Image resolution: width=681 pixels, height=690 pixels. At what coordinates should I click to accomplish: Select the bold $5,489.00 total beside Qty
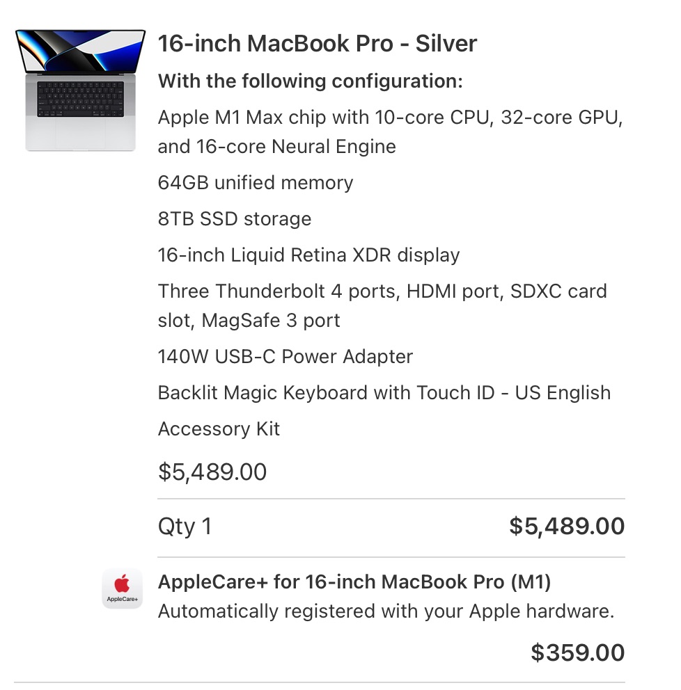click(x=566, y=527)
